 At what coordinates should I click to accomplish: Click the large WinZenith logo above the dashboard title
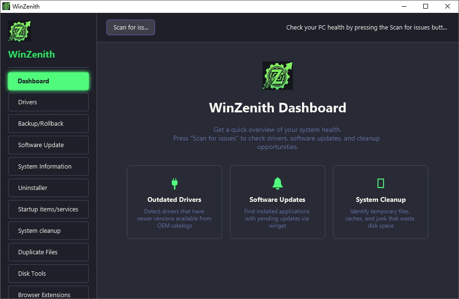pyautogui.click(x=278, y=76)
